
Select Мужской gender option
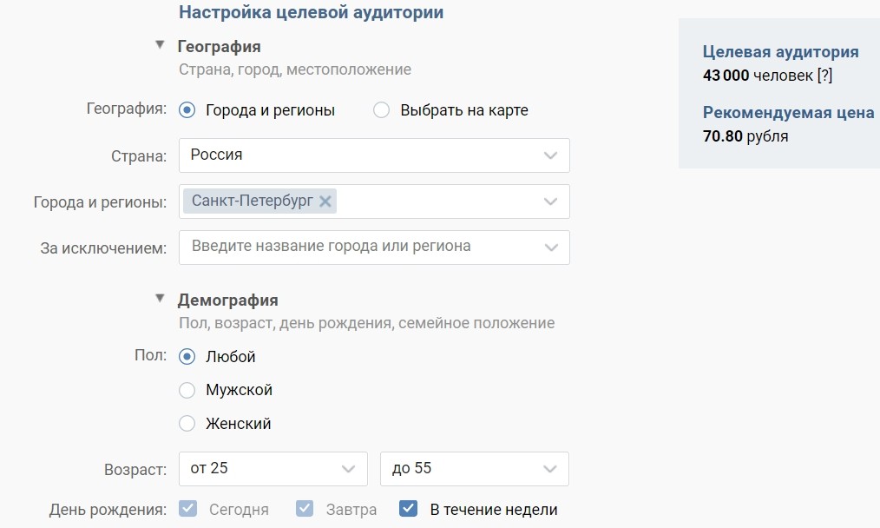click(187, 390)
